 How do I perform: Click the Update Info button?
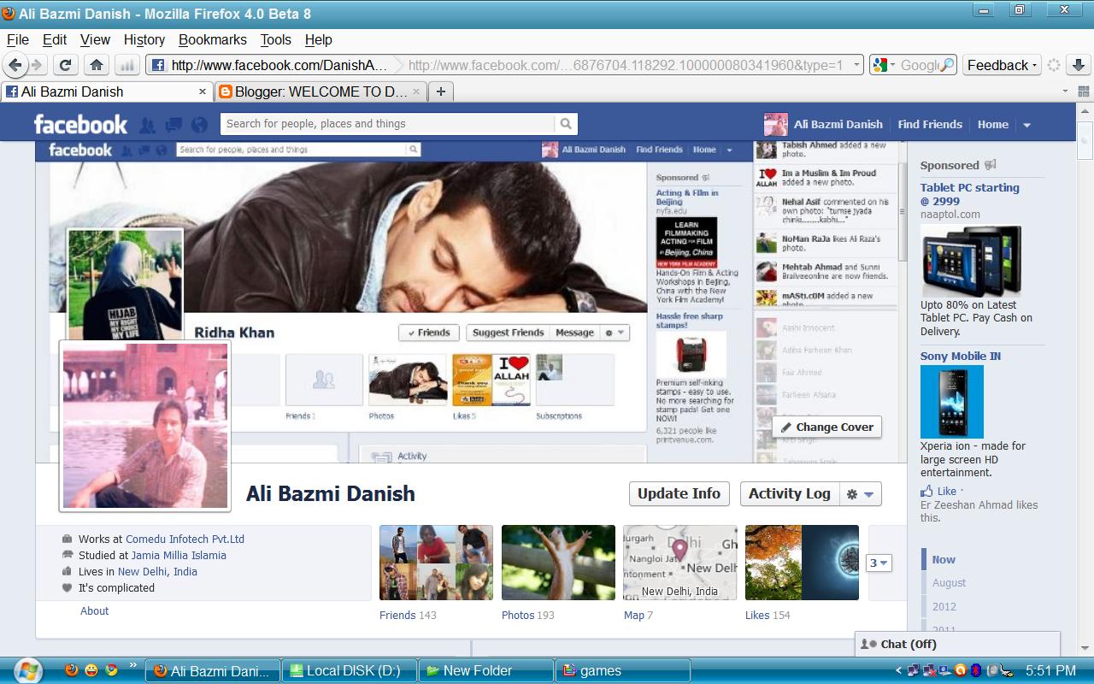tap(679, 493)
